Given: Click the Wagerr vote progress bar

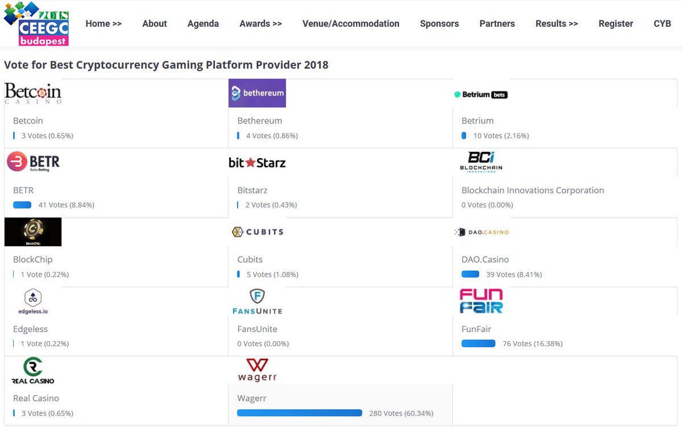Looking at the screenshot, I should [x=300, y=413].
